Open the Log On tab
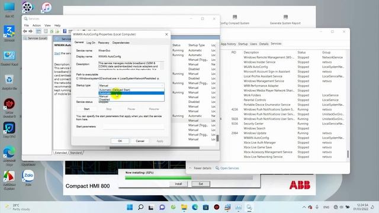This screenshot has height=213, width=379. [91, 43]
